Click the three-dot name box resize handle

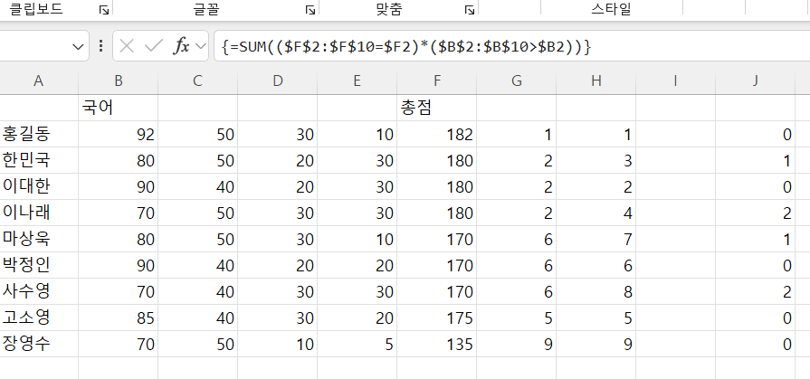point(100,46)
